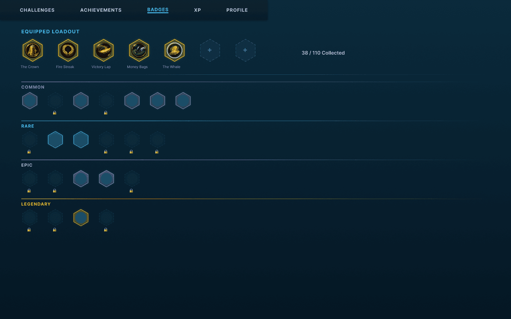The width and height of the screenshot is (511, 319).
Task: Add a badge to the last empty loadout slot
Action: 246,50
